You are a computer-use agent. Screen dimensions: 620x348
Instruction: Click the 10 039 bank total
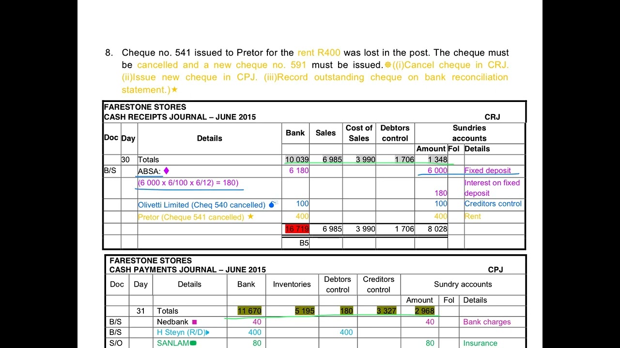tap(297, 159)
